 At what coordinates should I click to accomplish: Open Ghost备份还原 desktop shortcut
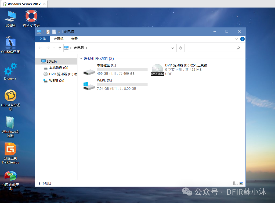[x=10, y=100]
